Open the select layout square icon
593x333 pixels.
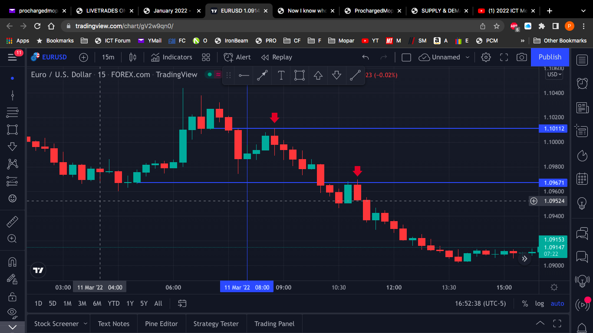pos(406,57)
